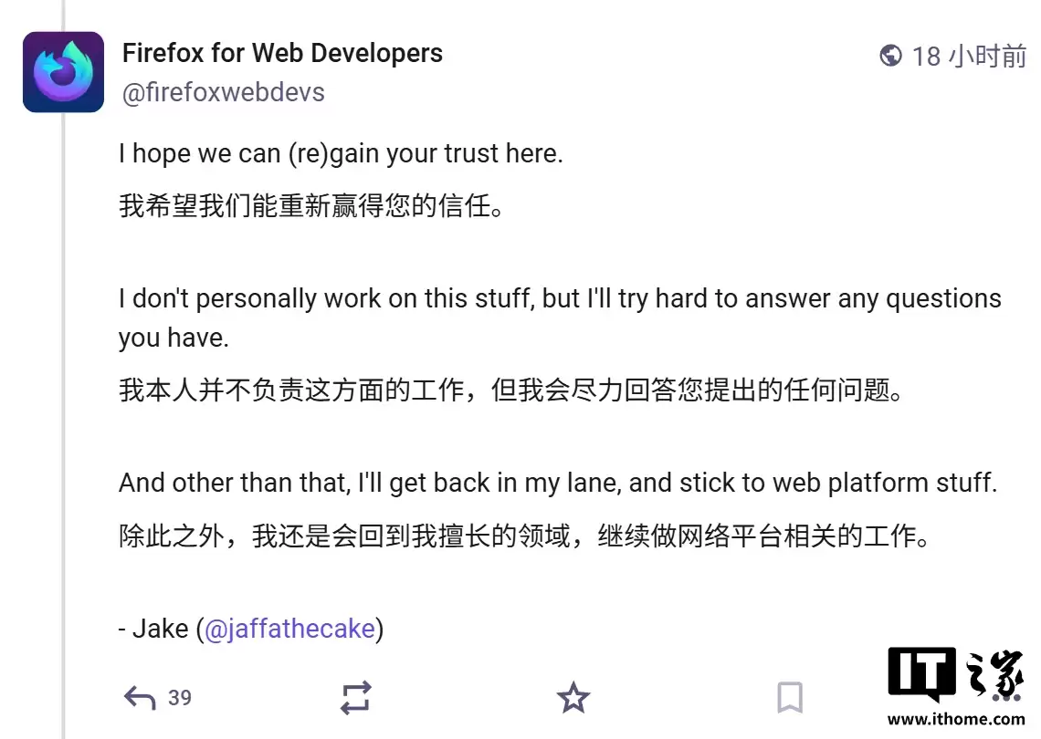The width and height of the screenshot is (1041, 739).
Task: Open the @jaffathecake profile link
Action: point(290,629)
